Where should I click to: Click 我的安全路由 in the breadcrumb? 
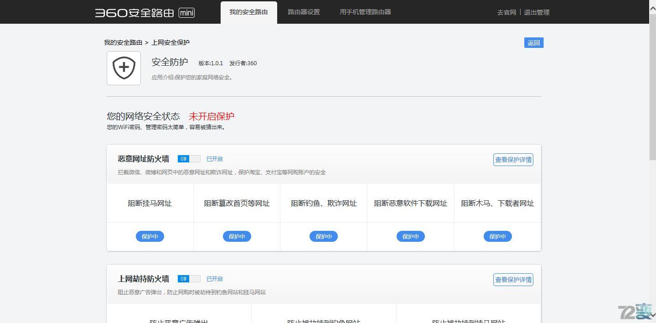coord(123,42)
